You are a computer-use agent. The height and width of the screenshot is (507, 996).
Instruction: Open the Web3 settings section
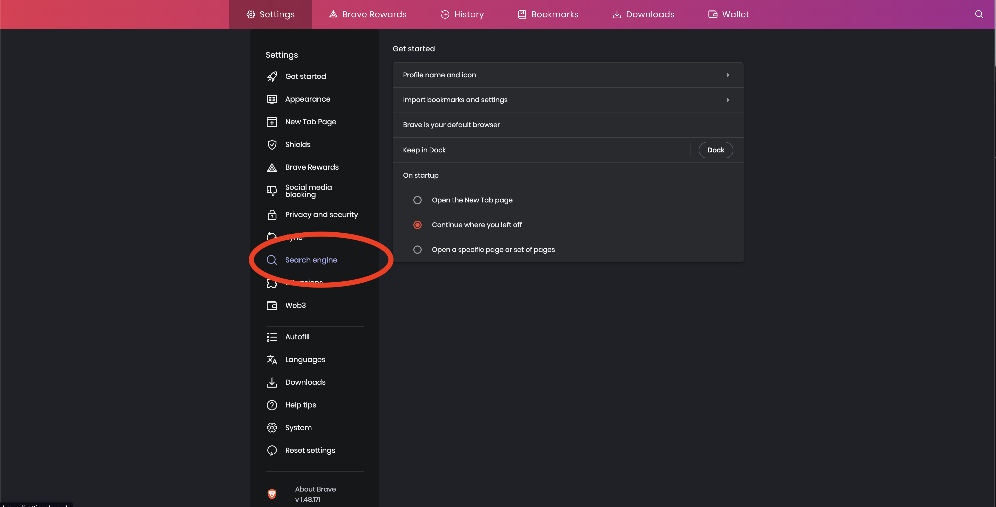[x=296, y=305]
